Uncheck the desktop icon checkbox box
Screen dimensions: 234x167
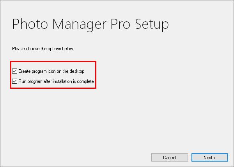click(15, 71)
